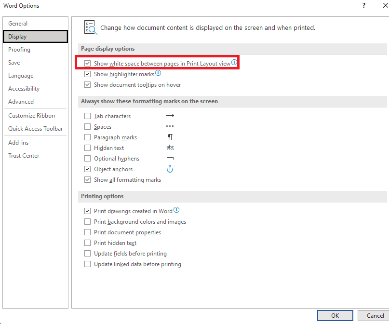Click the optional hyphen symbol

coord(170,158)
